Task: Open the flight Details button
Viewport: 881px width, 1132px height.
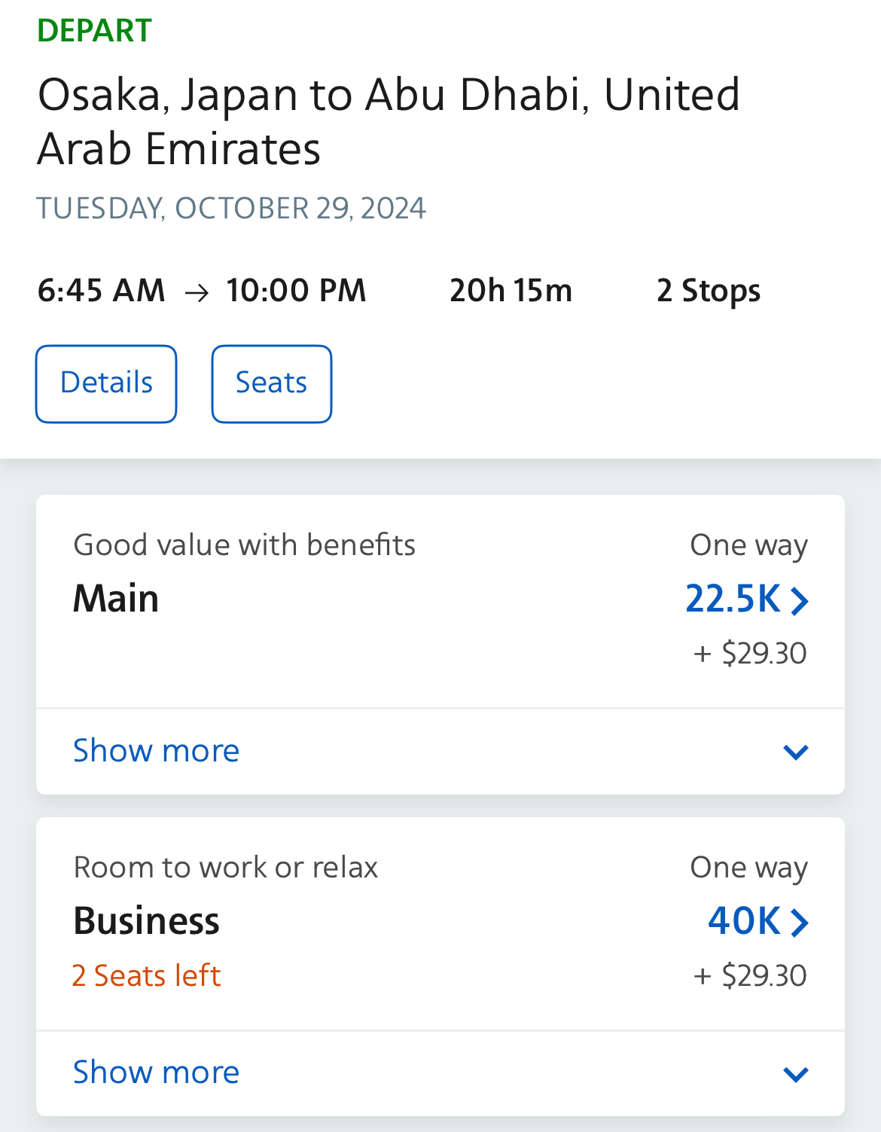Action: point(106,383)
